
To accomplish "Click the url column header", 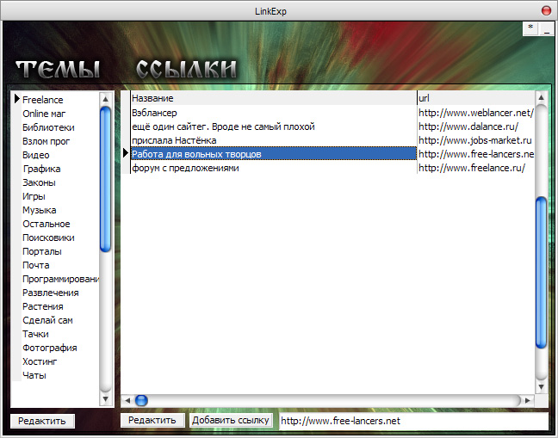I will tap(475, 98).
